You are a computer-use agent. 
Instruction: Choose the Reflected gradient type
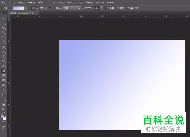pos(46,8)
